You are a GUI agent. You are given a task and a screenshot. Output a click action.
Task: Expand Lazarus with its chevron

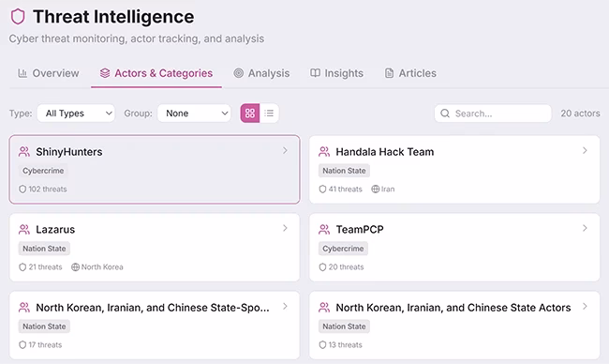click(x=285, y=228)
